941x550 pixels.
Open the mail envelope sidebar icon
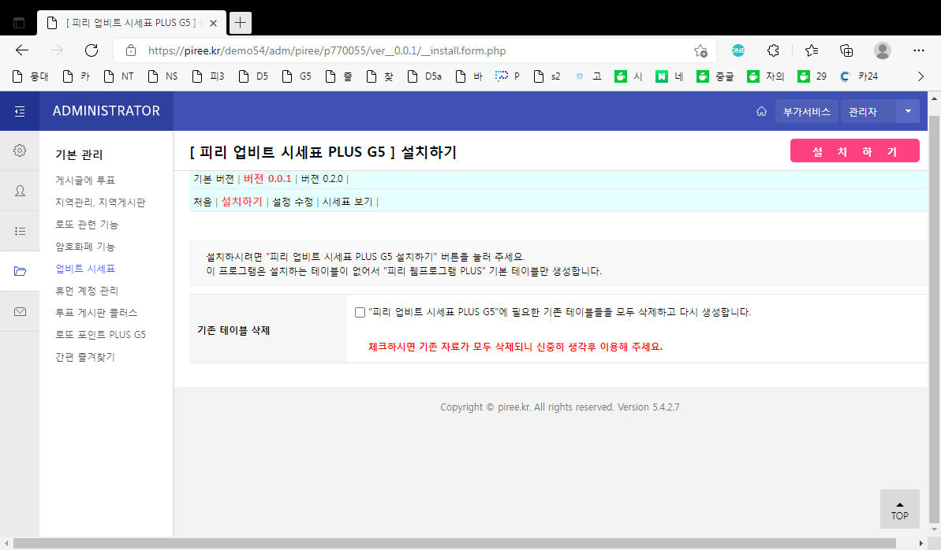[20, 312]
